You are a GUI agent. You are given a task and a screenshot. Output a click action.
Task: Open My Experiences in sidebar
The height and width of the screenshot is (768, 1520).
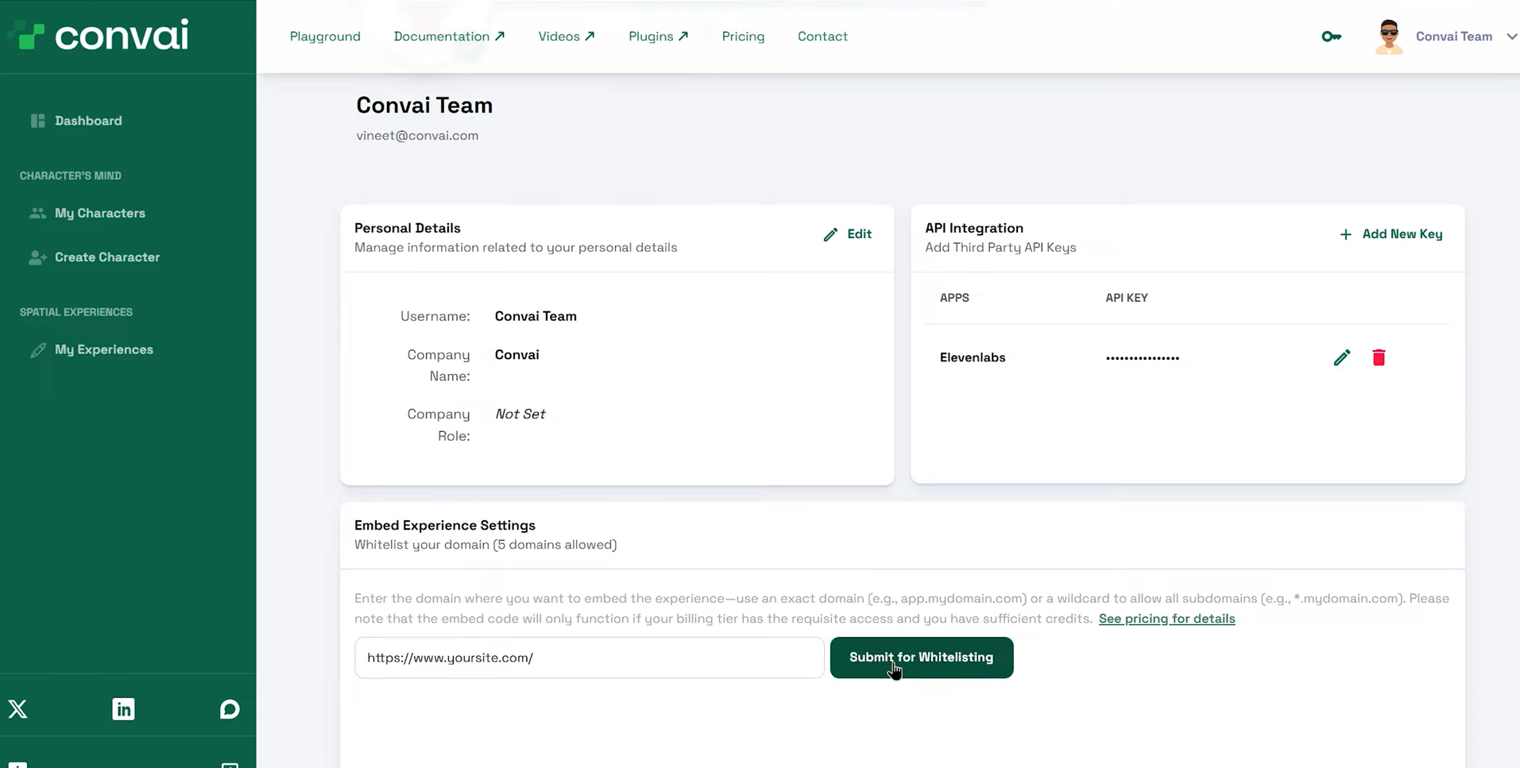tap(104, 349)
